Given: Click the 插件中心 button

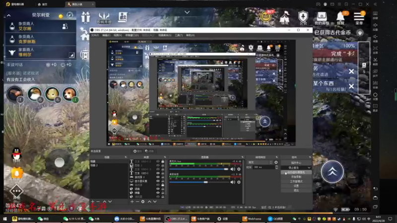Looking at the screenshot, I should tap(296, 163).
